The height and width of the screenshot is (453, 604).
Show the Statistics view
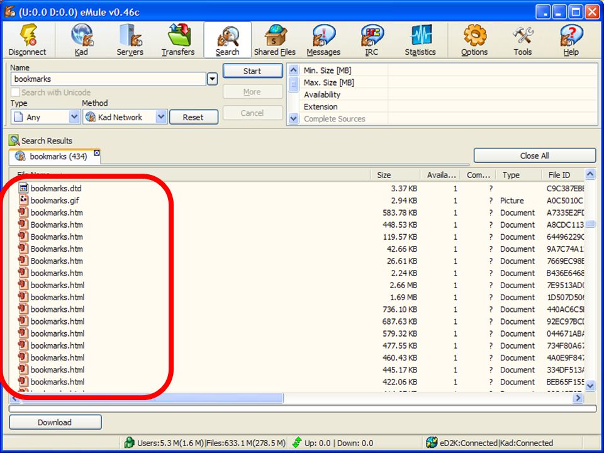(420, 40)
